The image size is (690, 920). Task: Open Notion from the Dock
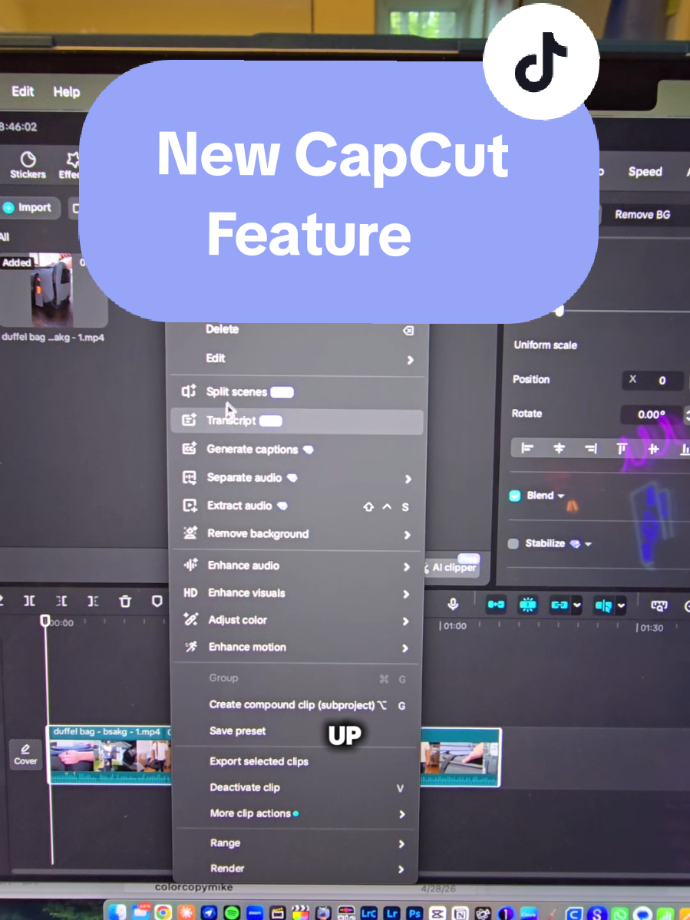[461, 913]
